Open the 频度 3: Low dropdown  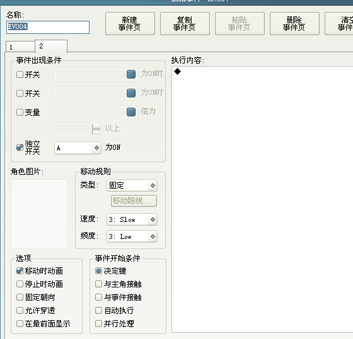[x=132, y=236]
